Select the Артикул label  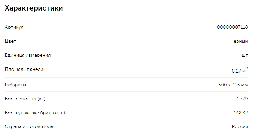[x=14, y=27]
